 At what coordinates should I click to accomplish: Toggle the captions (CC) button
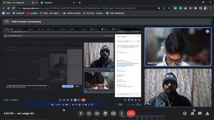pyautogui.click(x=97, y=113)
